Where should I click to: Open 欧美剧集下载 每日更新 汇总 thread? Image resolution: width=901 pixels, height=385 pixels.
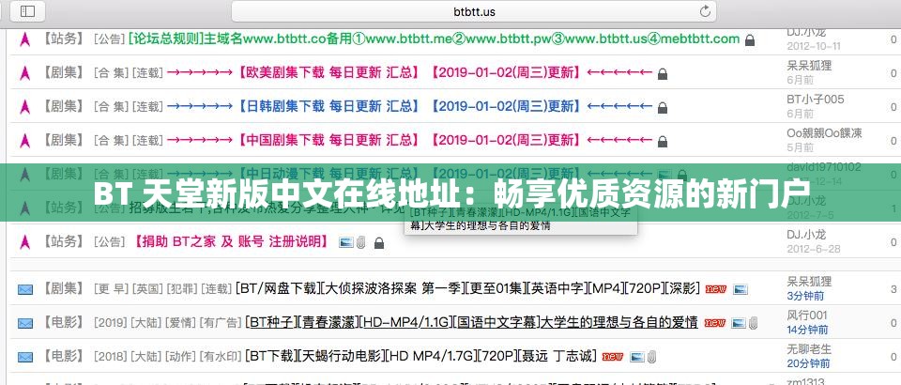point(410,73)
